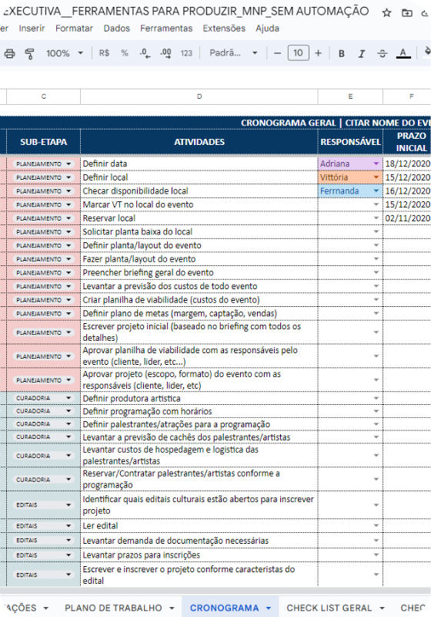431x617 pixels.
Task: Open the Dados menu
Action: tap(116, 29)
